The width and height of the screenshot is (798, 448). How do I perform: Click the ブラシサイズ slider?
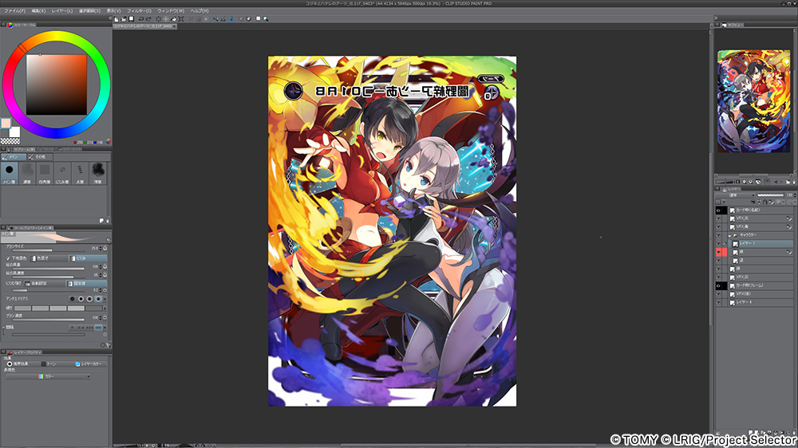(x=49, y=250)
